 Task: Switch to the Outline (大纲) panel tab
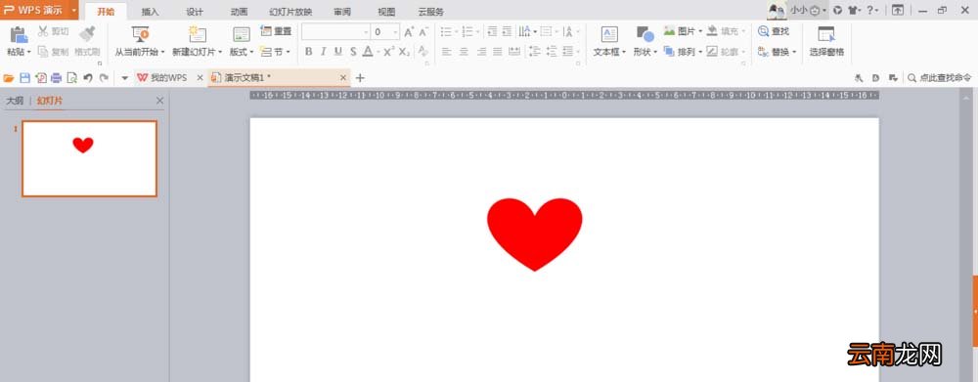pyautogui.click(x=15, y=101)
